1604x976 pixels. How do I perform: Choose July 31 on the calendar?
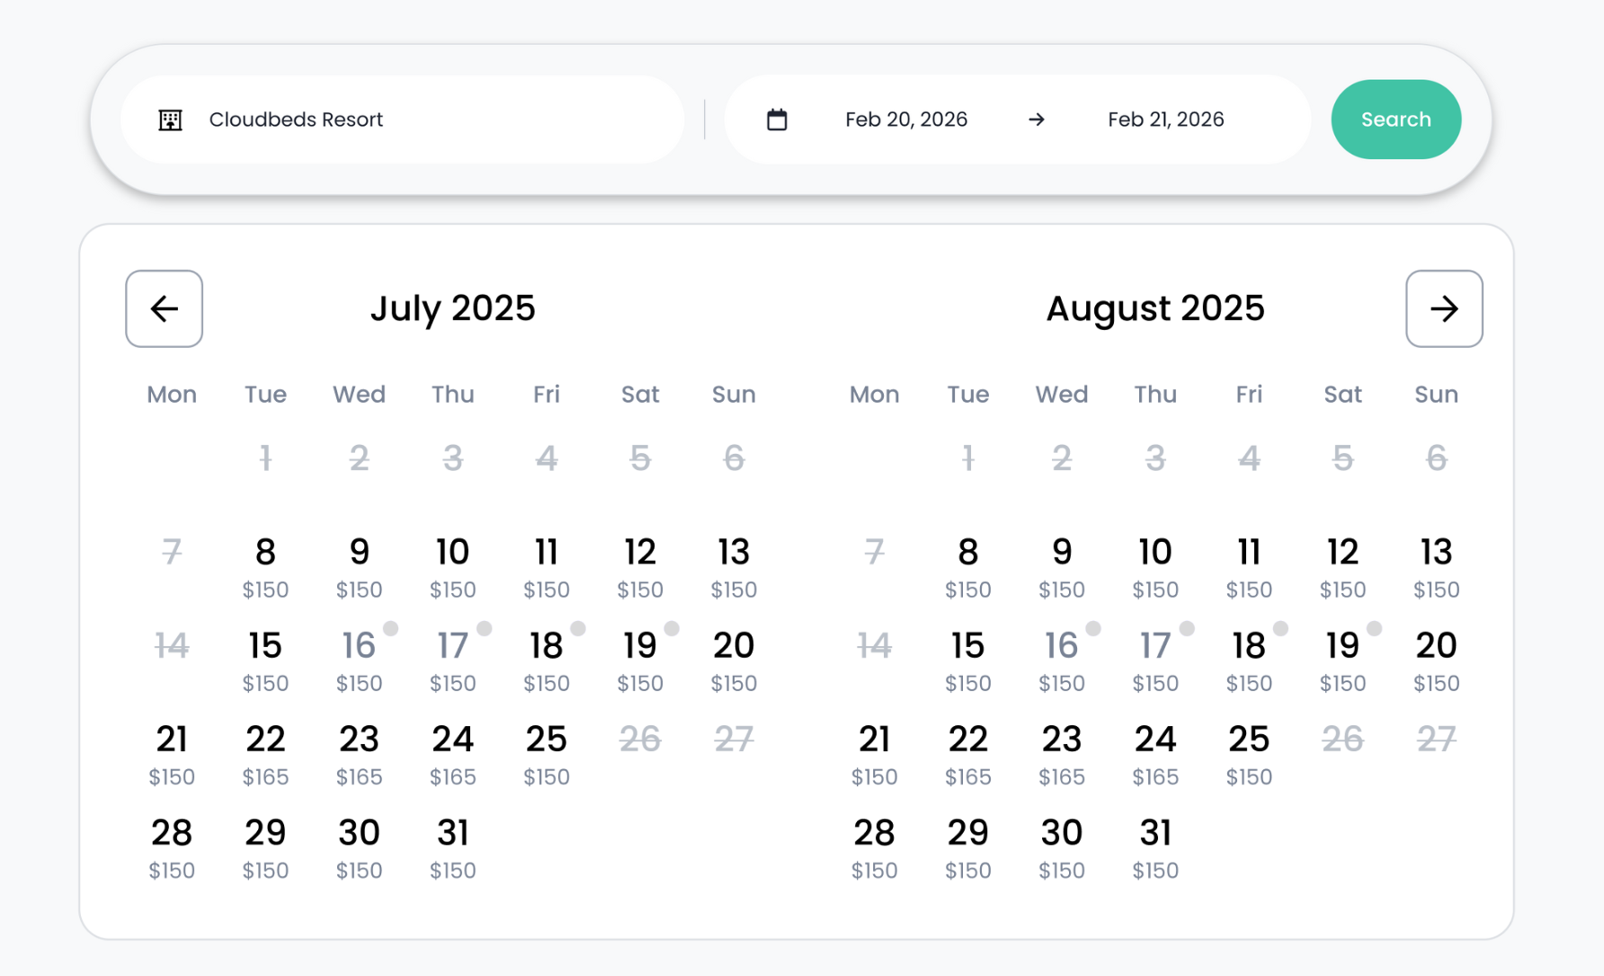452,847
